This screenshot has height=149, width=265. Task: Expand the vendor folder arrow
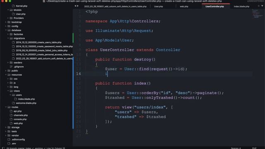coord(6,135)
